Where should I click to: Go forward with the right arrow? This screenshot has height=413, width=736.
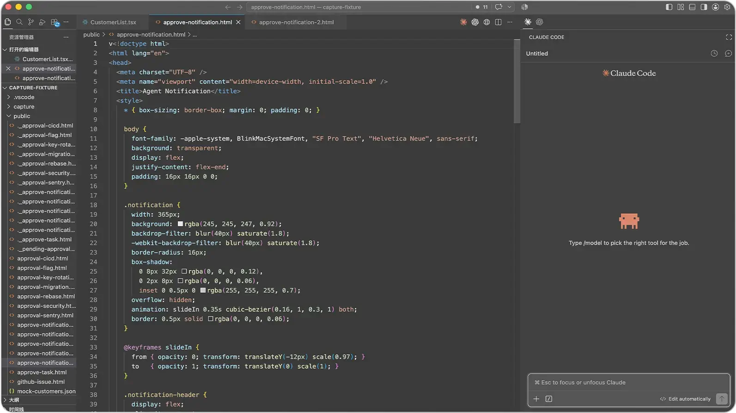239,7
